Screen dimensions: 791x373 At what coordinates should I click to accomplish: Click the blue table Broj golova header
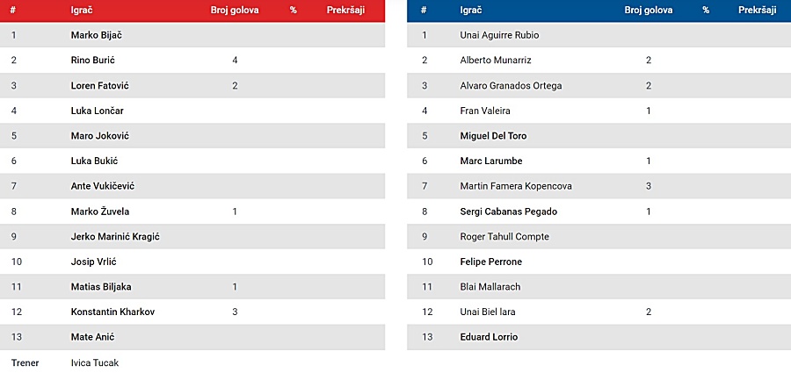649,10
